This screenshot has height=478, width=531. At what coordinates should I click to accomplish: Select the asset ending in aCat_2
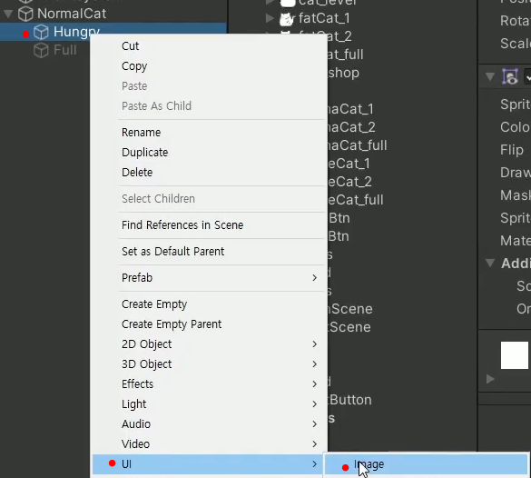point(351,127)
